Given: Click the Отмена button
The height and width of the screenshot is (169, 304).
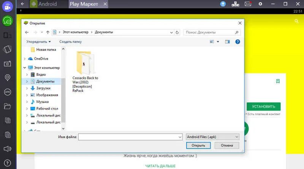Looking at the screenshot, I should [227, 146].
